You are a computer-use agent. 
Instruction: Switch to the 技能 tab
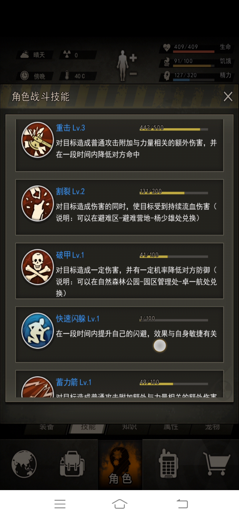[88, 427]
